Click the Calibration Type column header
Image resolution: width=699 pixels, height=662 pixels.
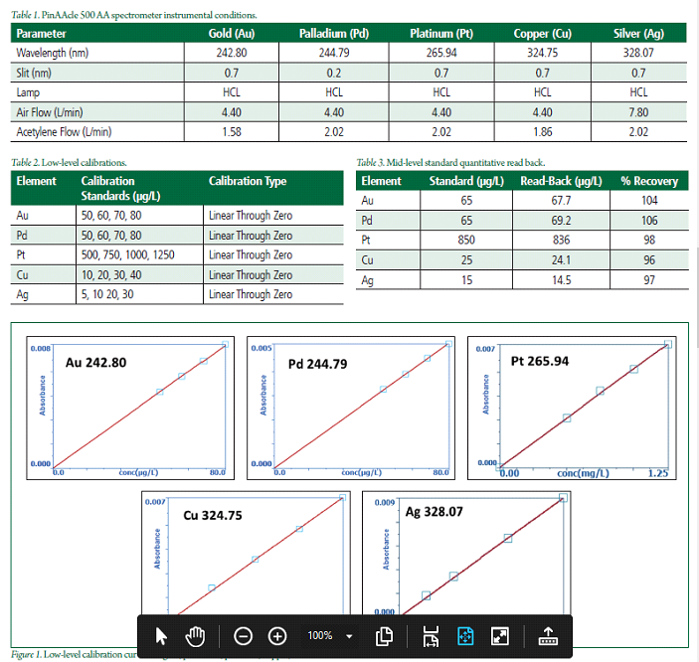click(248, 181)
